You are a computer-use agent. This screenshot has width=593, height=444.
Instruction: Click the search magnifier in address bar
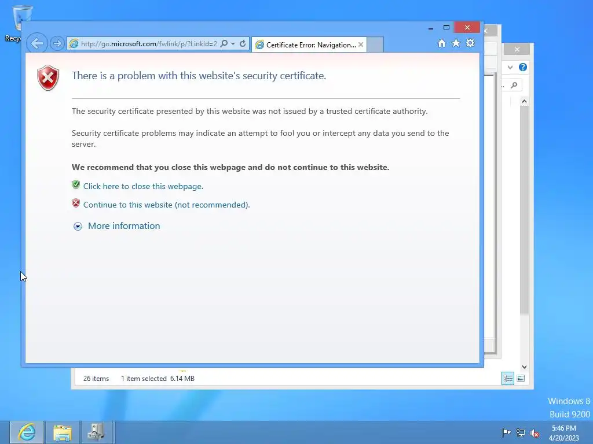point(224,43)
